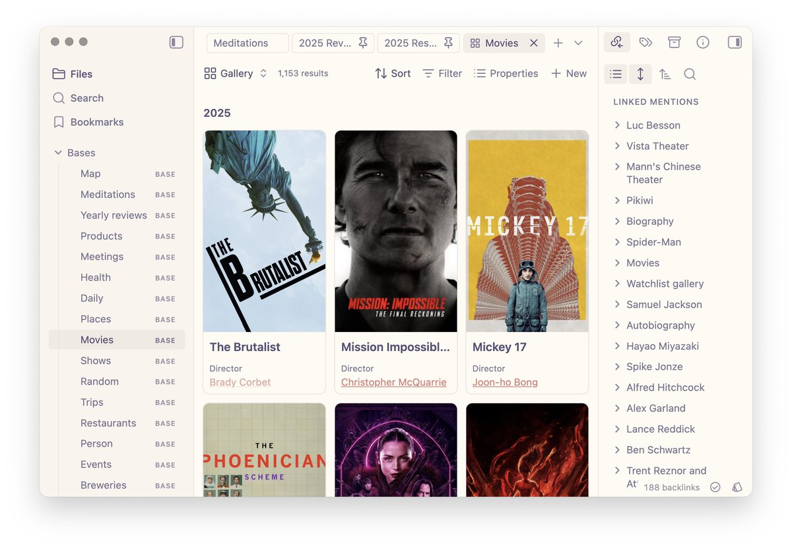
Task: Open the Files section
Action: [73, 74]
